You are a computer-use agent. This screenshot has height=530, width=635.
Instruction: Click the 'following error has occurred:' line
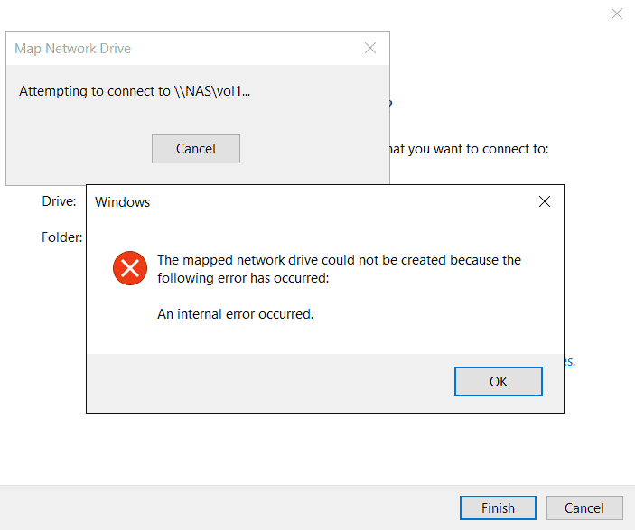point(243,278)
